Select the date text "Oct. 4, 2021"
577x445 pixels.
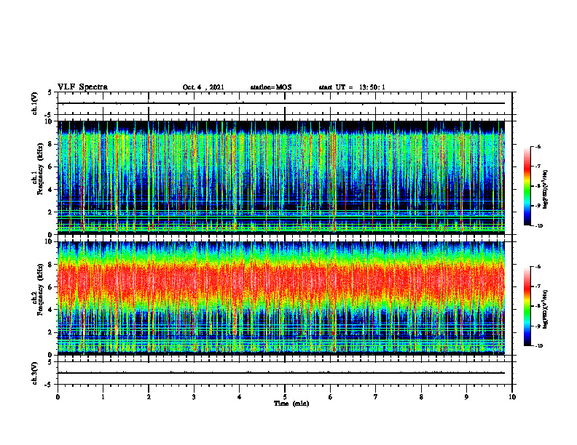[x=203, y=87]
